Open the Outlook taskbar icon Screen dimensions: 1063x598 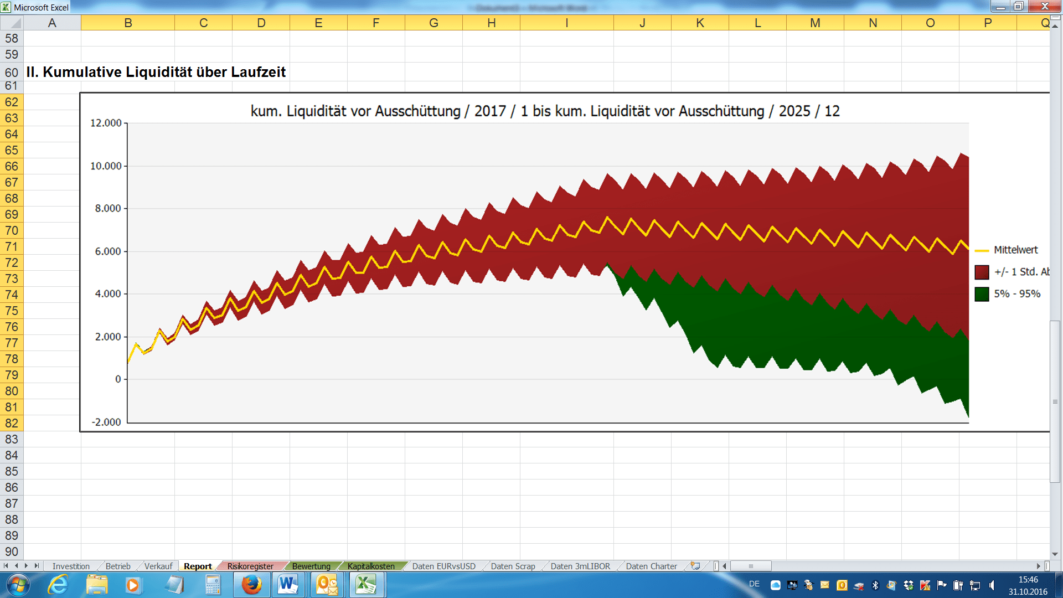click(327, 585)
